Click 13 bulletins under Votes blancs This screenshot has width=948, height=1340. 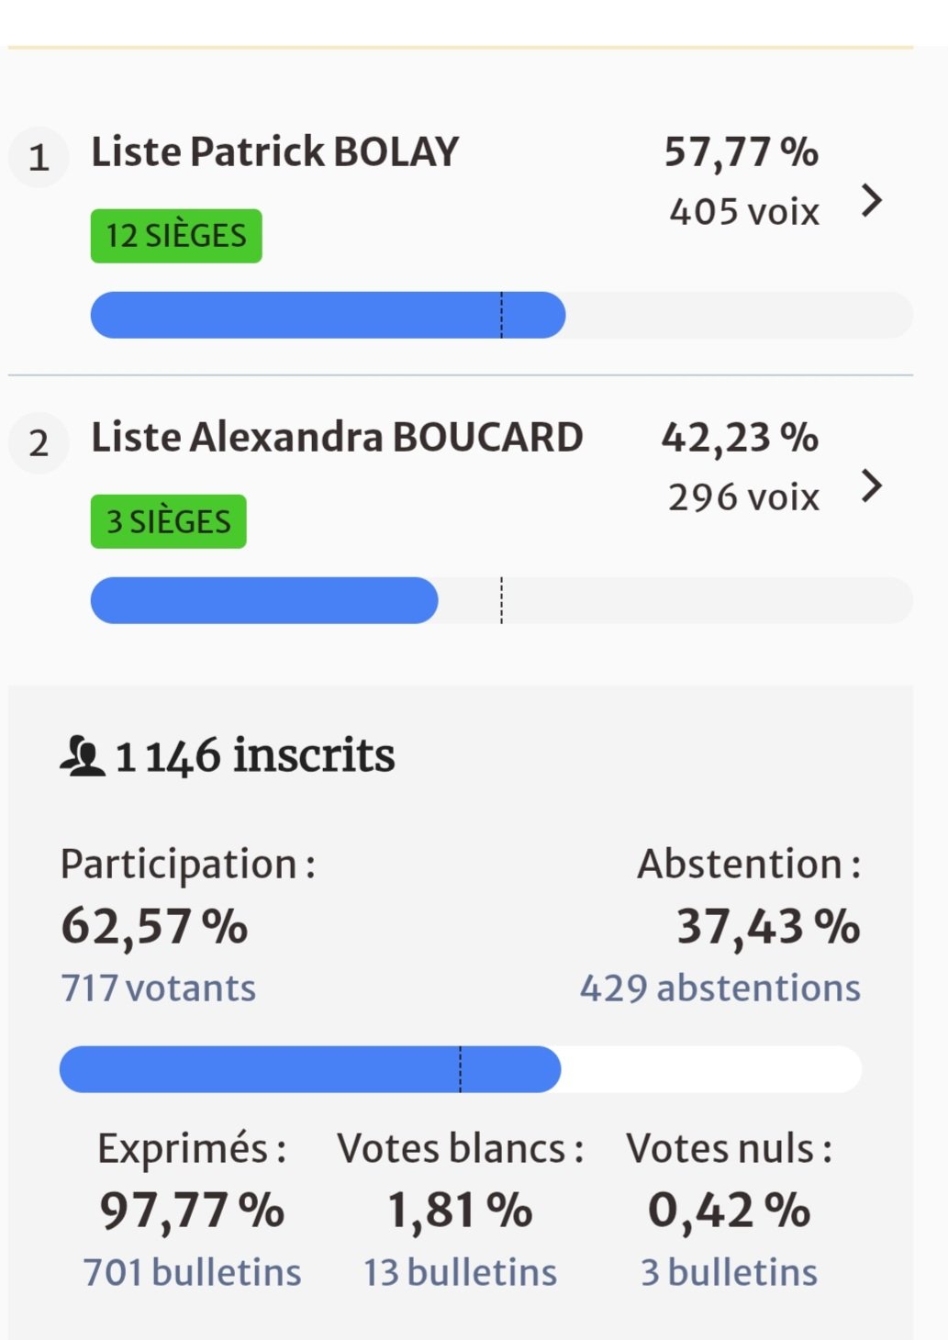[x=460, y=1273]
